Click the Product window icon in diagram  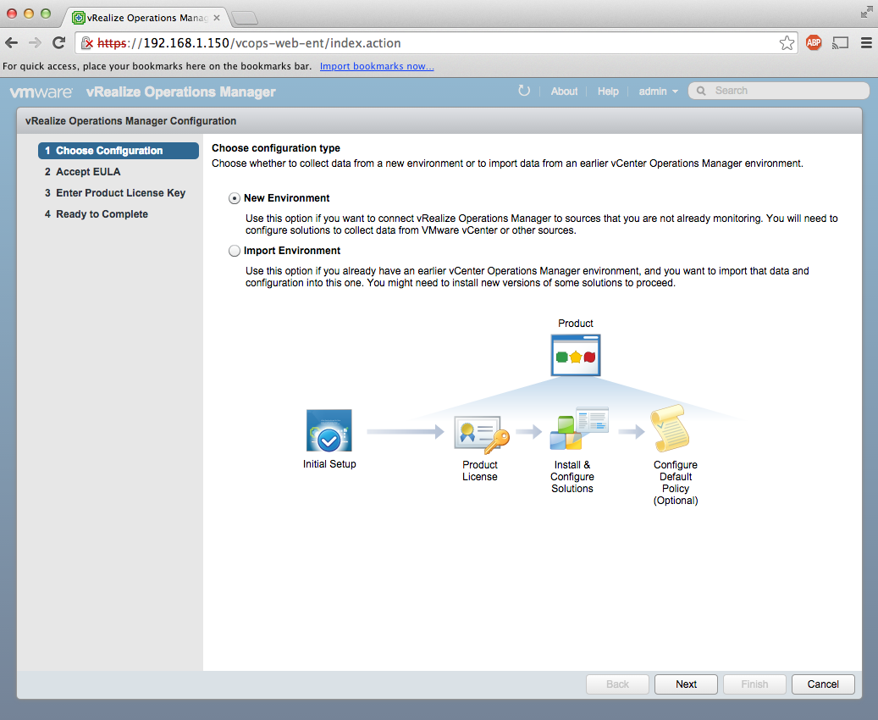click(x=576, y=355)
